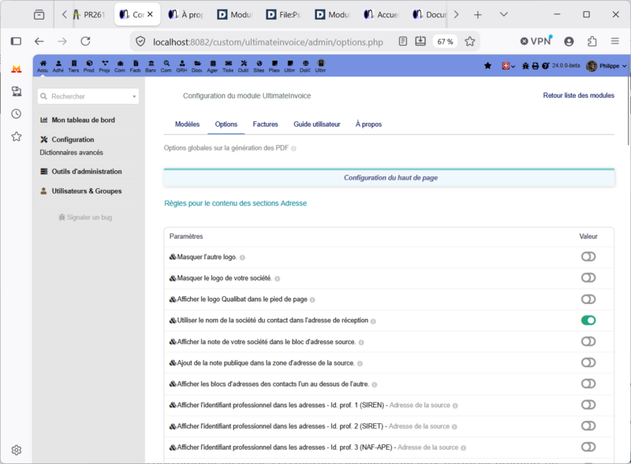Open browser sidebar settings gear
Screen dimensions: 631x464
click(x=16, y=450)
